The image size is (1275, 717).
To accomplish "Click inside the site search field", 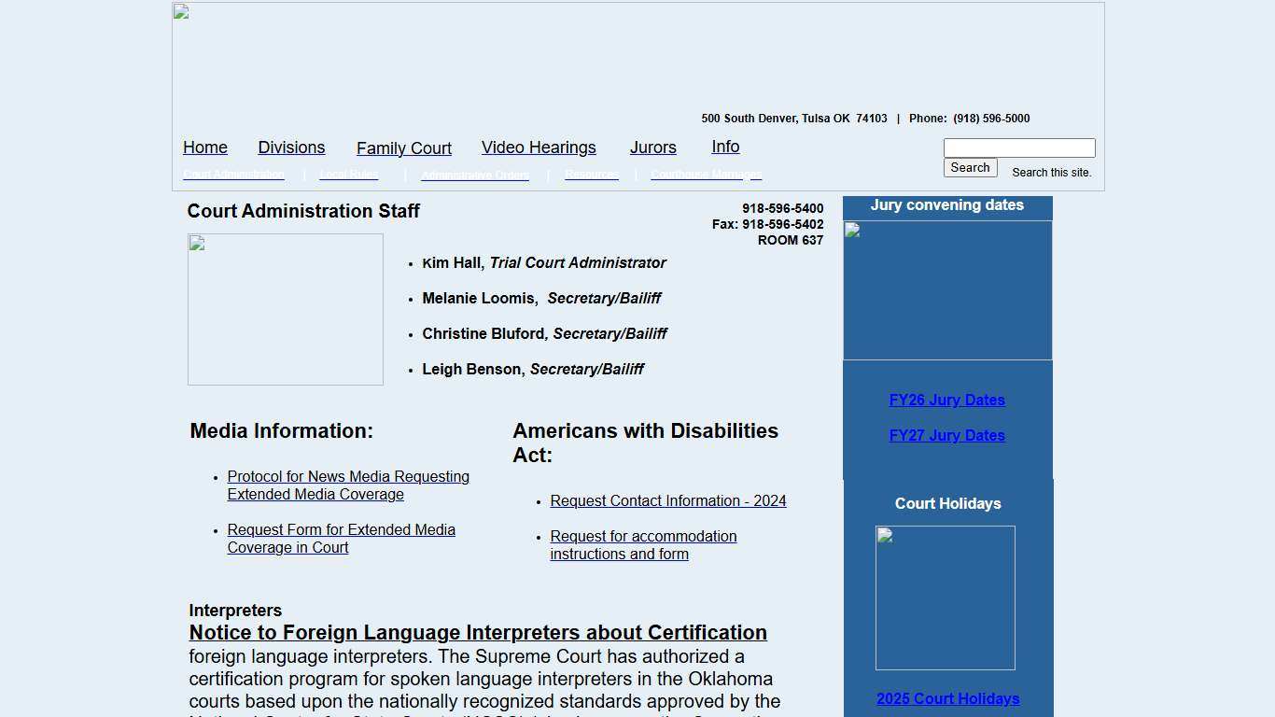I will [1019, 148].
